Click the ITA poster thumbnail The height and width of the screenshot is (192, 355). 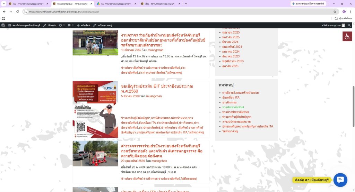click(x=95, y=109)
